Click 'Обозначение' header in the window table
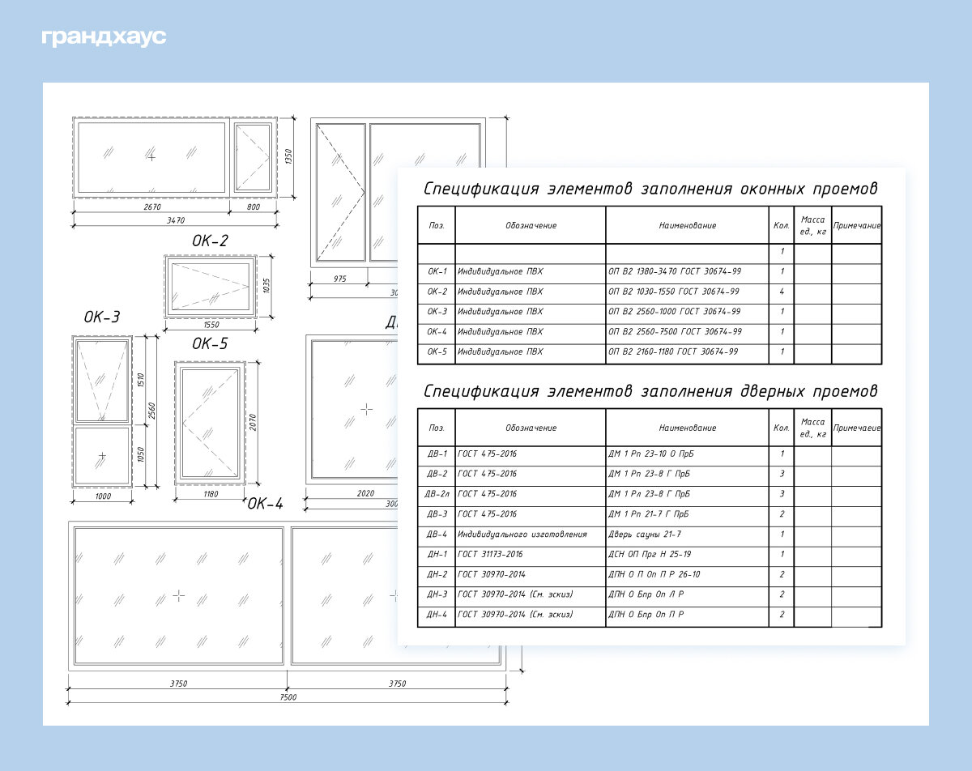This screenshot has width=972, height=771. pyautogui.click(x=531, y=225)
